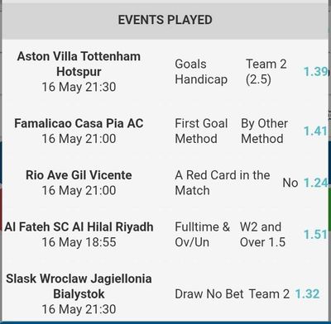This screenshot has height=324, width=331.
Task: Click the 1.41 odds value
Action: point(315,131)
